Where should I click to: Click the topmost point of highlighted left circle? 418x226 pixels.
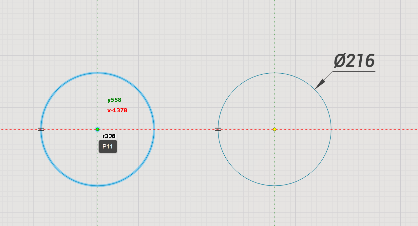97,73
